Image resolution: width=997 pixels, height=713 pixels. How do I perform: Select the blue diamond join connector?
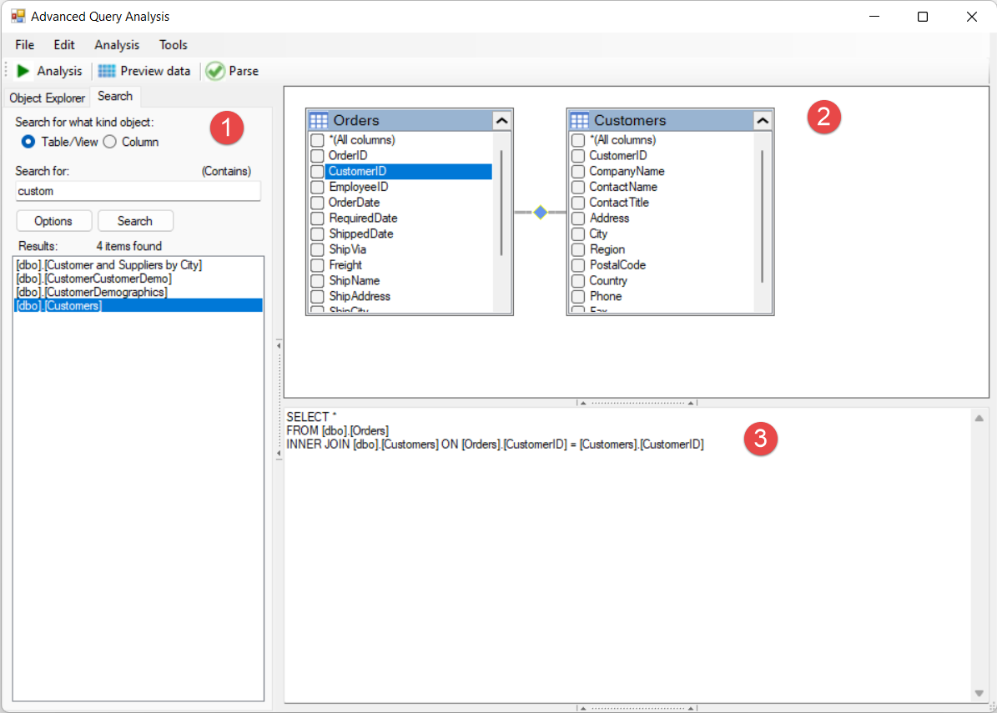point(540,213)
